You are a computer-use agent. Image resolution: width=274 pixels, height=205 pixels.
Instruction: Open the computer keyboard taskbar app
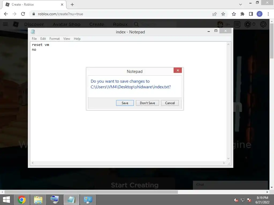(55, 200)
